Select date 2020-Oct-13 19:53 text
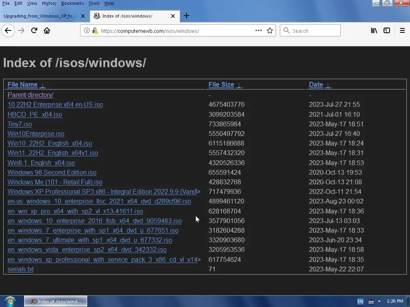The height and width of the screenshot is (307, 410). tap(335, 173)
